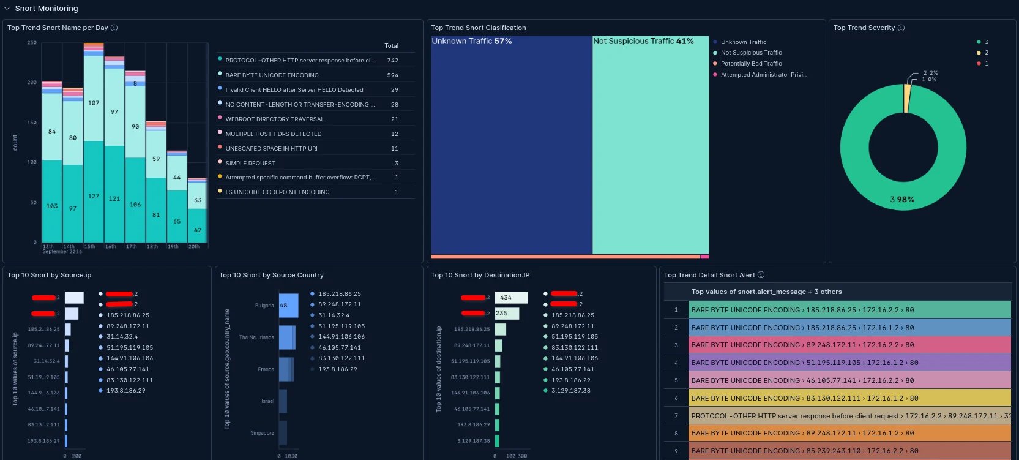Click the Unknown Traffic legend color dot

pyautogui.click(x=715, y=42)
